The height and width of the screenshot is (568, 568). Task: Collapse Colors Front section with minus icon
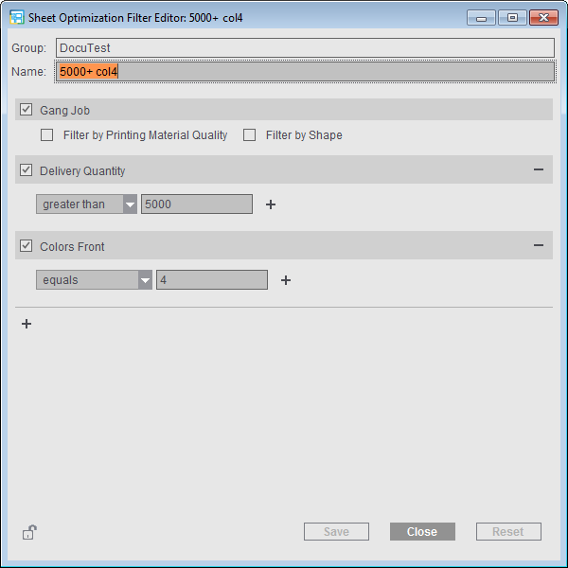coord(538,246)
